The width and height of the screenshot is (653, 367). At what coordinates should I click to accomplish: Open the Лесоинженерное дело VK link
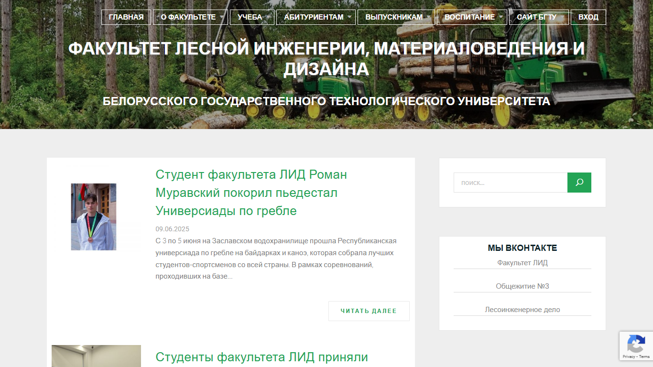pyautogui.click(x=522, y=310)
